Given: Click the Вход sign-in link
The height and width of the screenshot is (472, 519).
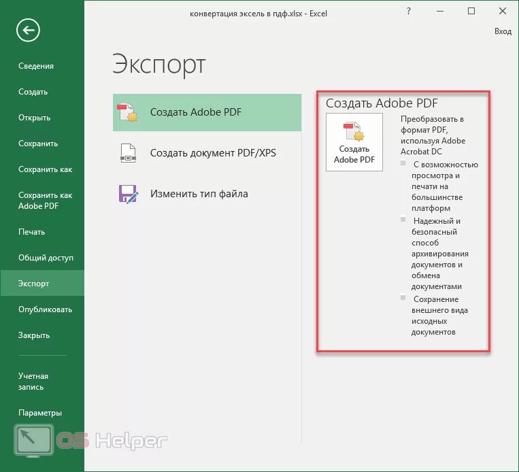Looking at the screenshot, I should click(x=503, y=31).
